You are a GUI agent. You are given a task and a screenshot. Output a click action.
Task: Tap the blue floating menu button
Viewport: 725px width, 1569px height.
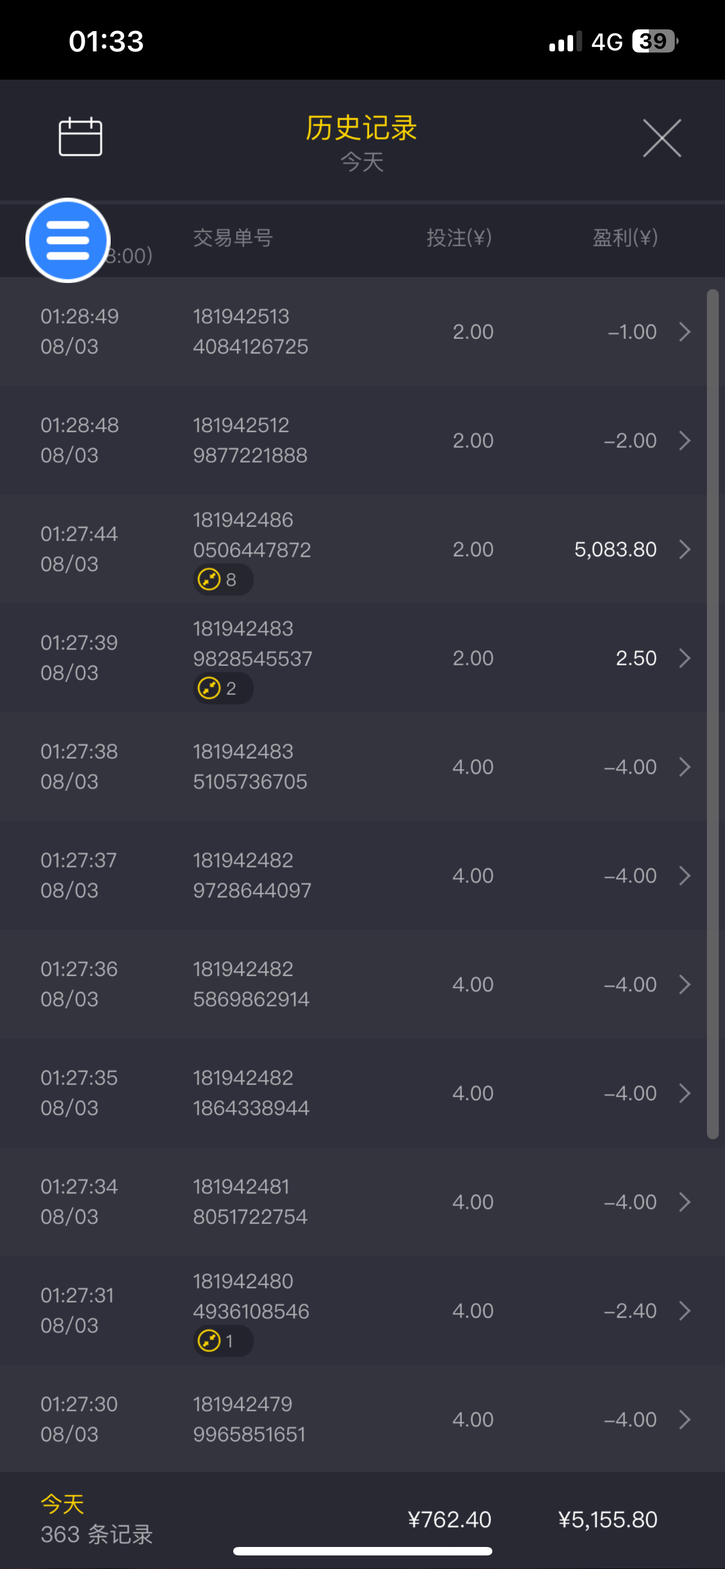(68, 240)
